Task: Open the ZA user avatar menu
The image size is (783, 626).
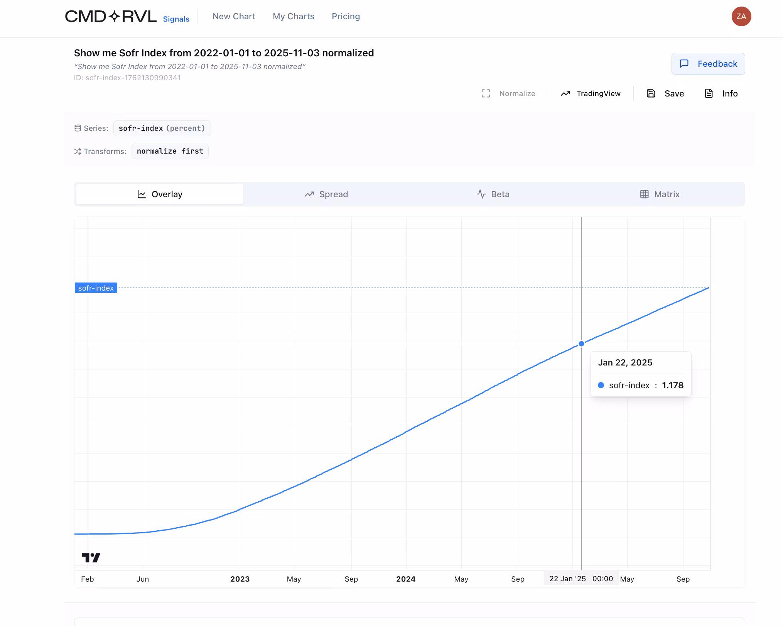Action: tap(741, 17)
